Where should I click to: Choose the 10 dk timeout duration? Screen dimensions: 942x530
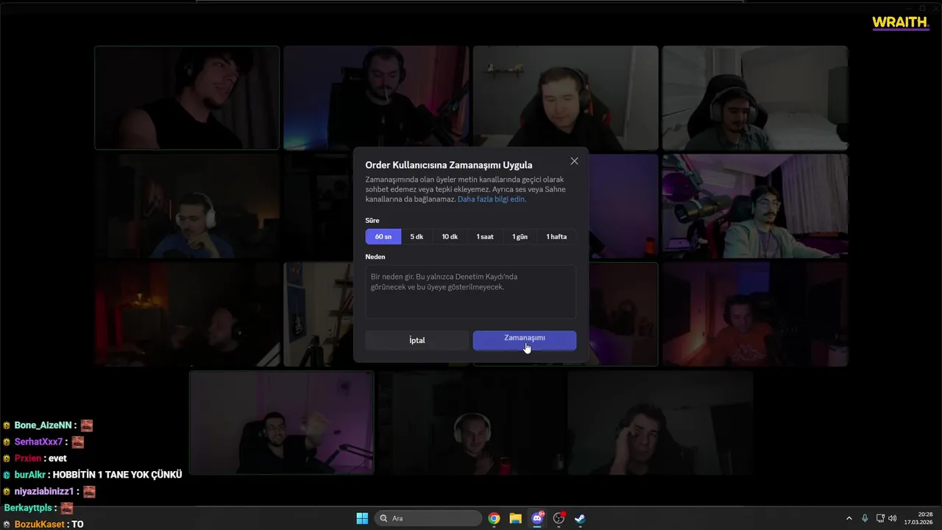(450, 236)
